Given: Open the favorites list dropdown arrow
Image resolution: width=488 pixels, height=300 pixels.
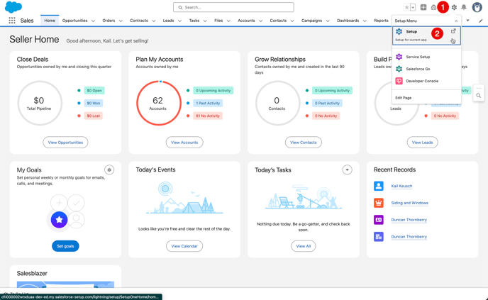Looking at the screenshot, I should (x=413, y=7).
